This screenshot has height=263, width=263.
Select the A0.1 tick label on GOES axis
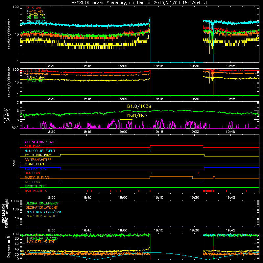click(x=15, y=127)
